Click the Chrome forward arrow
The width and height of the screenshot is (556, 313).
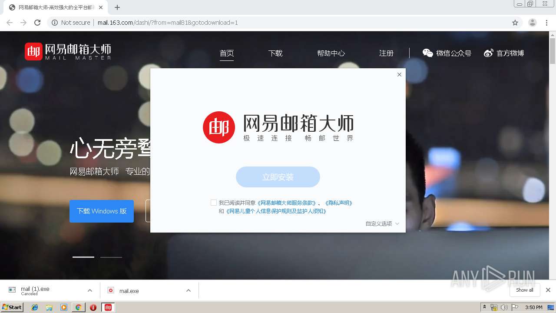tap(23, 23)
